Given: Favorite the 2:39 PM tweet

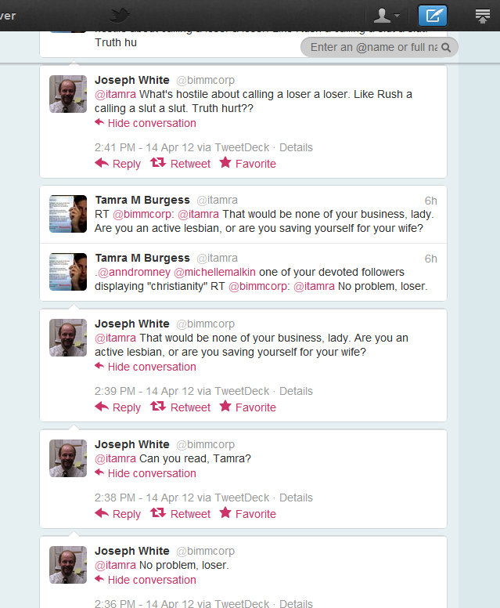Looking at the screenshot, I should click(x=247, y=407).
